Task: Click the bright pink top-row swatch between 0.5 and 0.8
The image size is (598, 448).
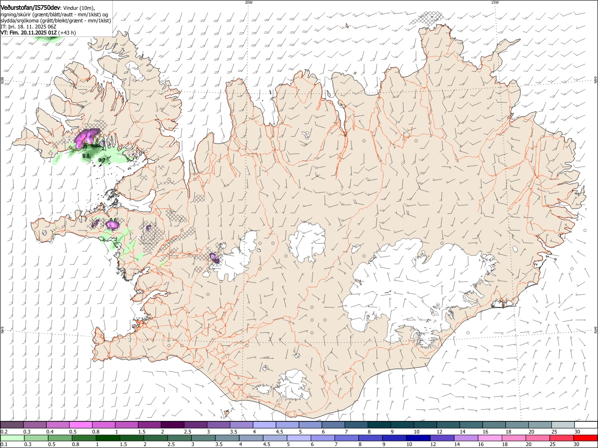Action: click(80, 425)
